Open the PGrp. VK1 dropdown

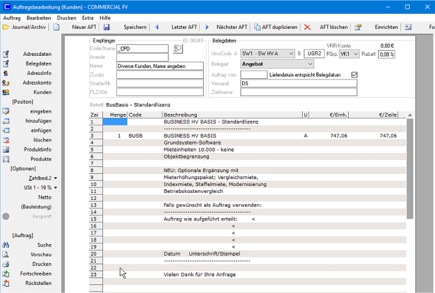[349, 54]
